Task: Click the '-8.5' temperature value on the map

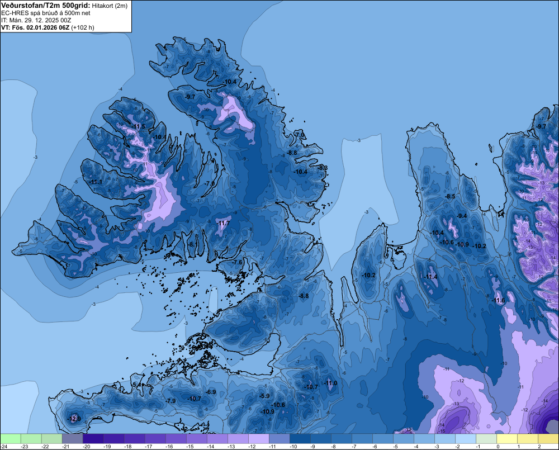Action: point(450,196)
